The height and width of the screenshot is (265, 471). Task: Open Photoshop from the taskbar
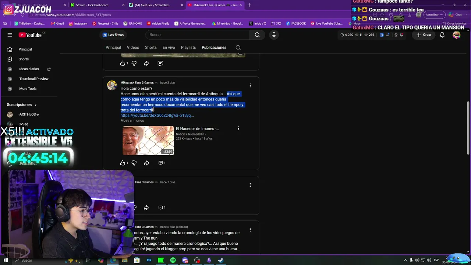[x=149, y=260]
